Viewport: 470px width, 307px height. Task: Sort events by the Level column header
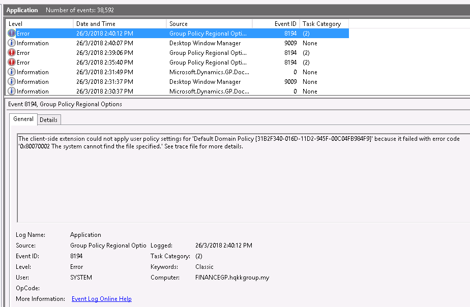pos(39,24)
